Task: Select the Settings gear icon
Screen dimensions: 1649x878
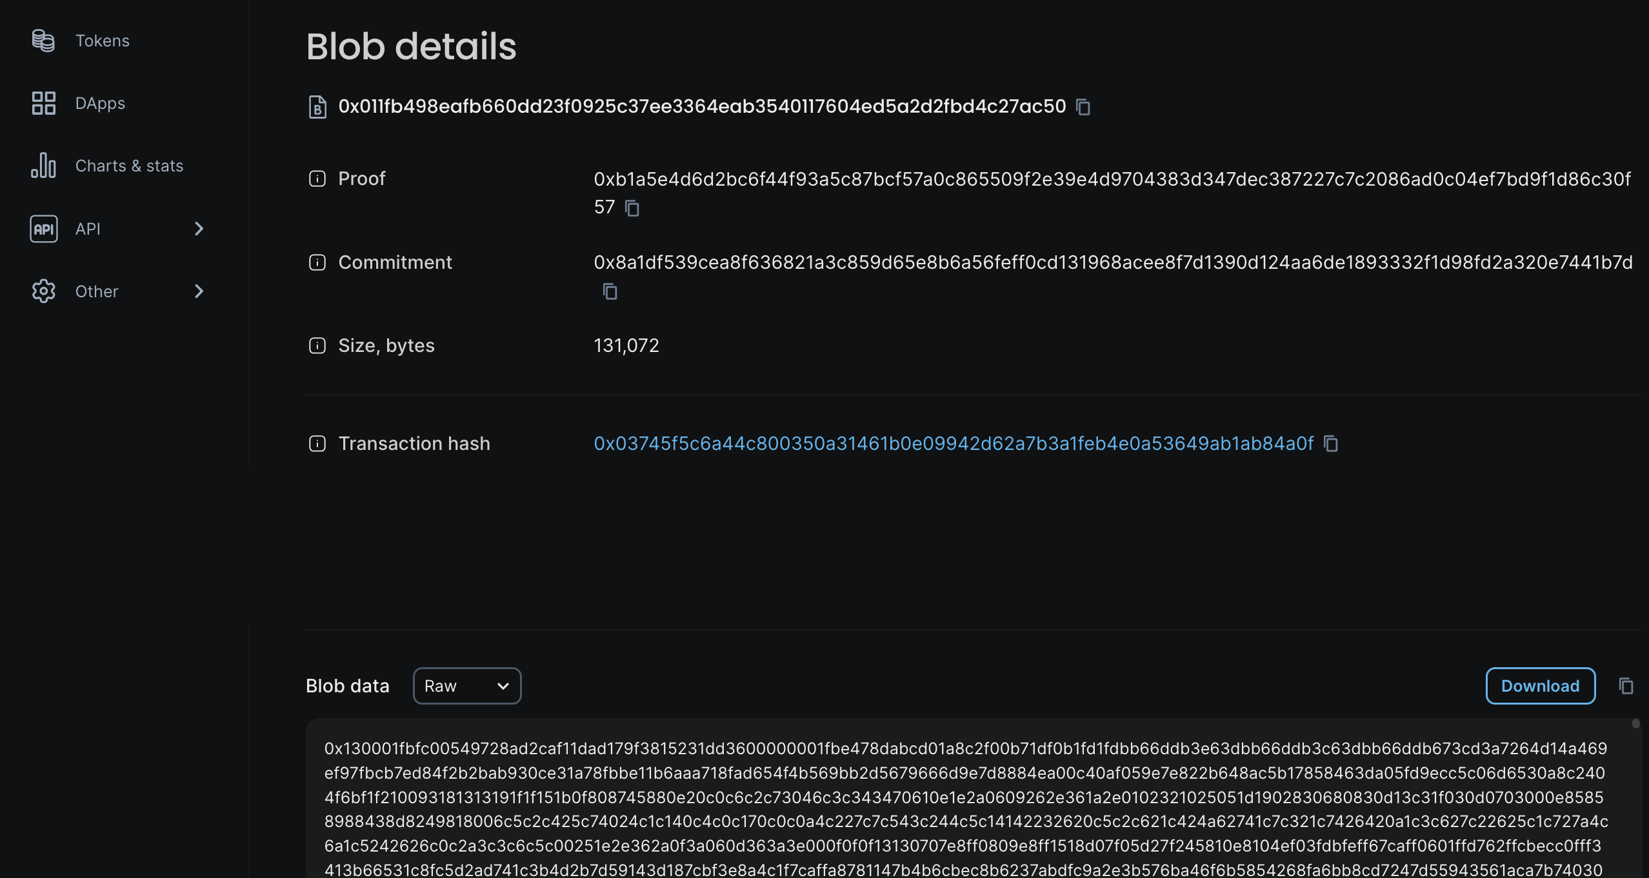Action: pos(44,291)
